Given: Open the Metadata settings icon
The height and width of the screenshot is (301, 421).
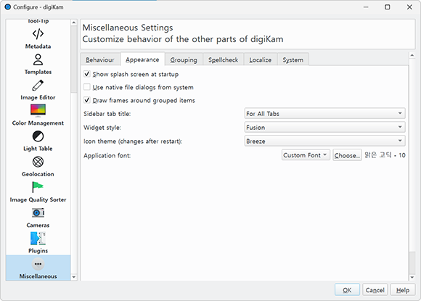Looking at the screenshot, I should 38,34.
